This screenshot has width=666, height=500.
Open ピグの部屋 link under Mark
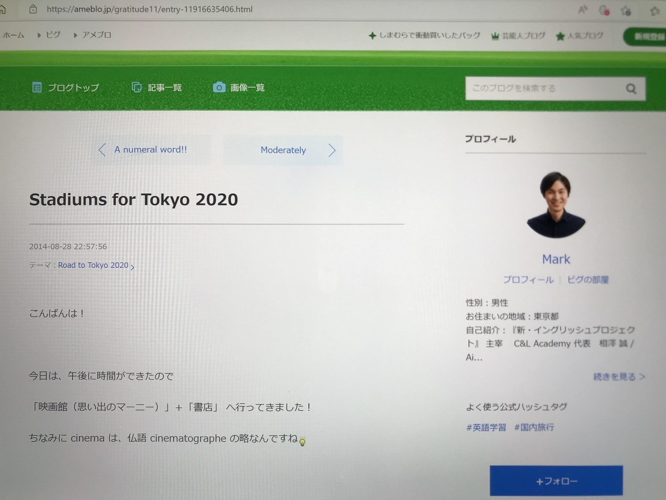click(x=587, y=280)
